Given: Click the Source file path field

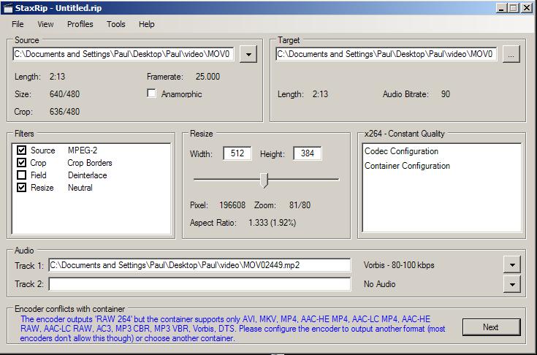Looking at the screenshot, I should (x=123, y=54).
